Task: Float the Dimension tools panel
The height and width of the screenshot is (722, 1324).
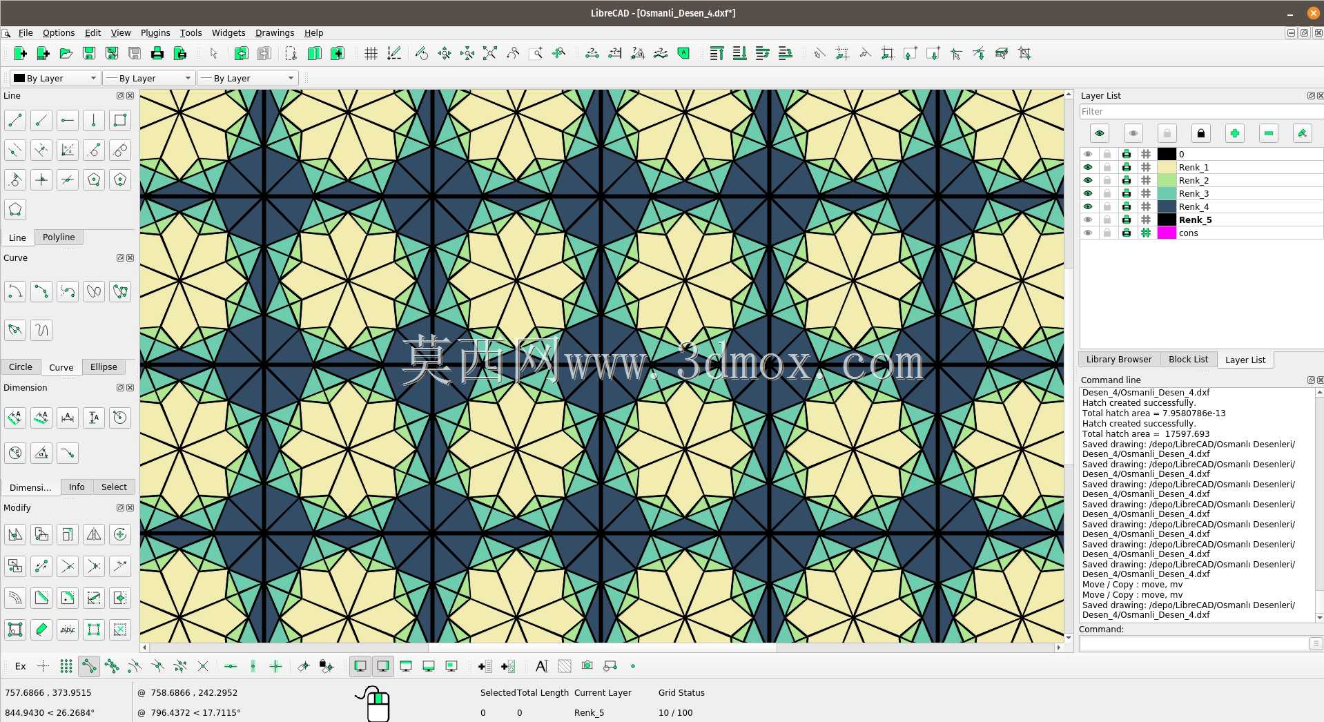Action: pos(120,388)
